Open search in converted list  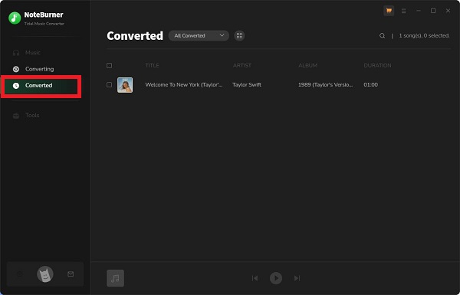click(x=382, y=36)
